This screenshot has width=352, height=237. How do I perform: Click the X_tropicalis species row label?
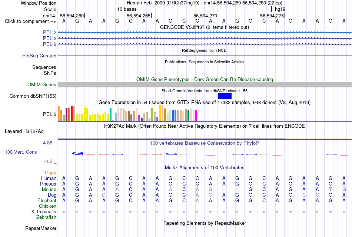pos(44,212)
